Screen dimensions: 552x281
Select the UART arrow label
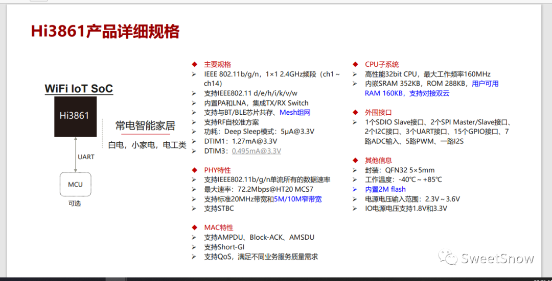click(86, 157)
